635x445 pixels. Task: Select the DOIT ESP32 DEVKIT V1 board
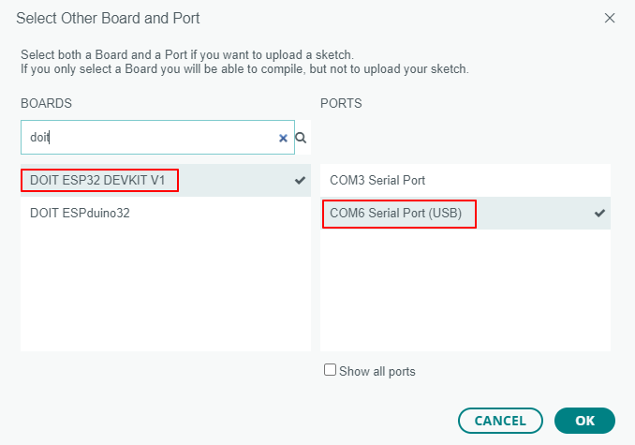166,180
